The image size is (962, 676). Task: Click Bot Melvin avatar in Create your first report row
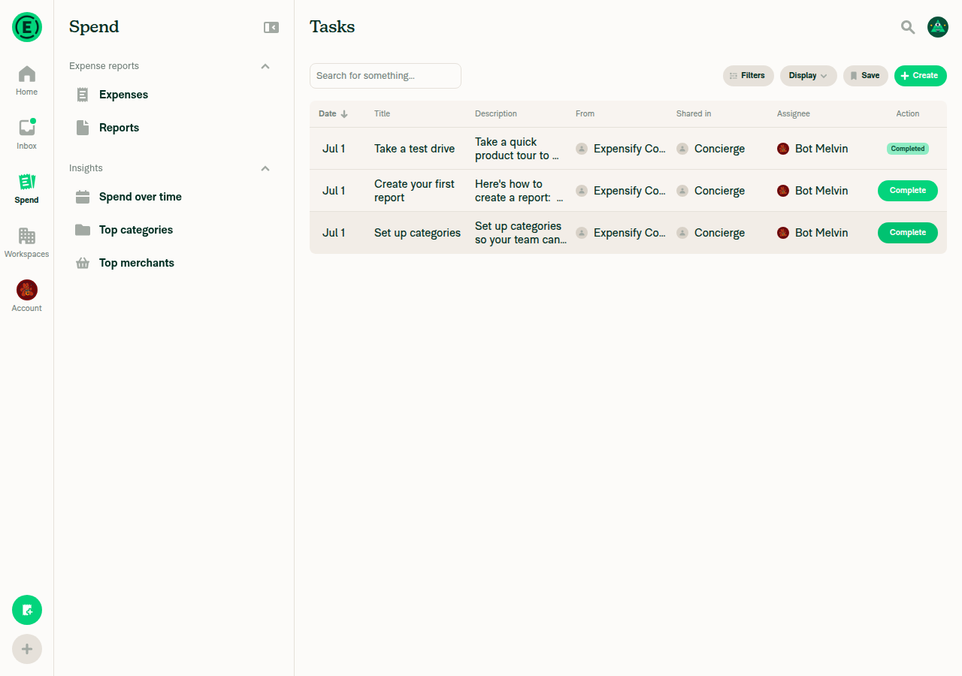[783, 191]
